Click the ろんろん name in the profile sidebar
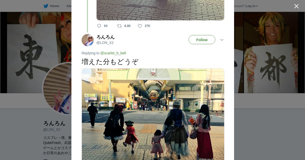The height and width of the screenshot is (160, 305). (54, 123)
